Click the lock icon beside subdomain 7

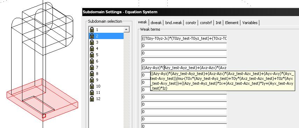[92, 67]
